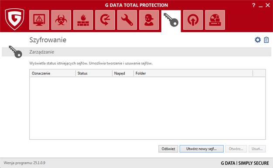Sort by Oznaczenie column header
This screenshot has width=273, height=168.
(53, 73)
